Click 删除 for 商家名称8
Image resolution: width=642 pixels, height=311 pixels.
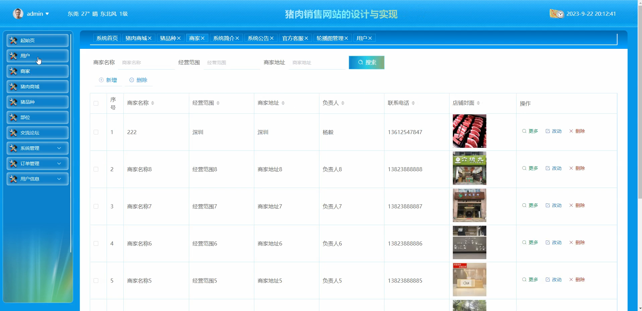(577, 168)
